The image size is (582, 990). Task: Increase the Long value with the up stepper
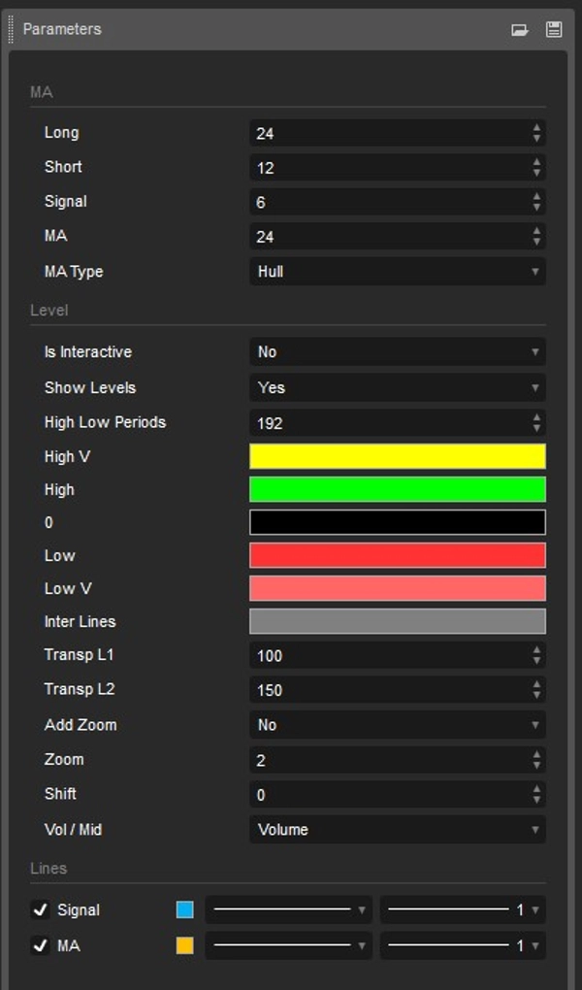coord(535,127)
